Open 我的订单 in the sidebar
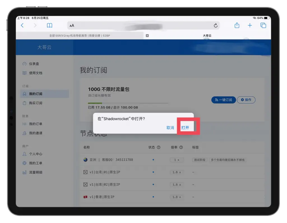This screenshot has width=287, height=223. point(45,124)
